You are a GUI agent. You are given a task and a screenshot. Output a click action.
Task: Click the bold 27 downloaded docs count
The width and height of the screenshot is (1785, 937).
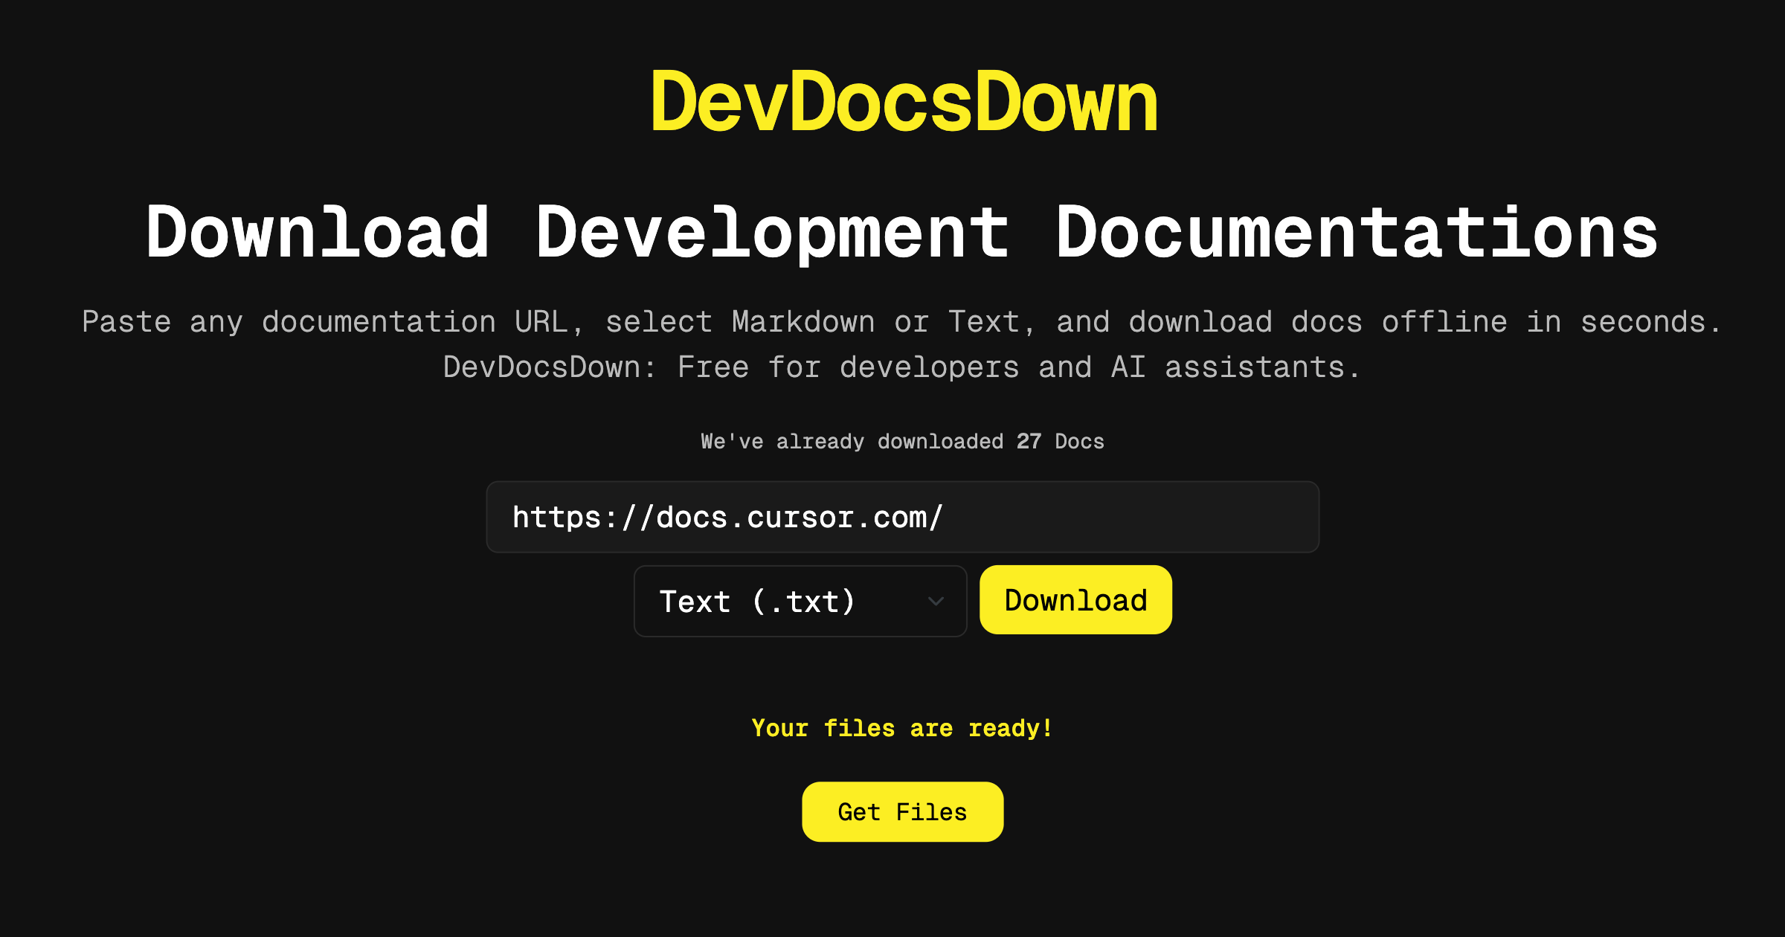point(1029,441)
